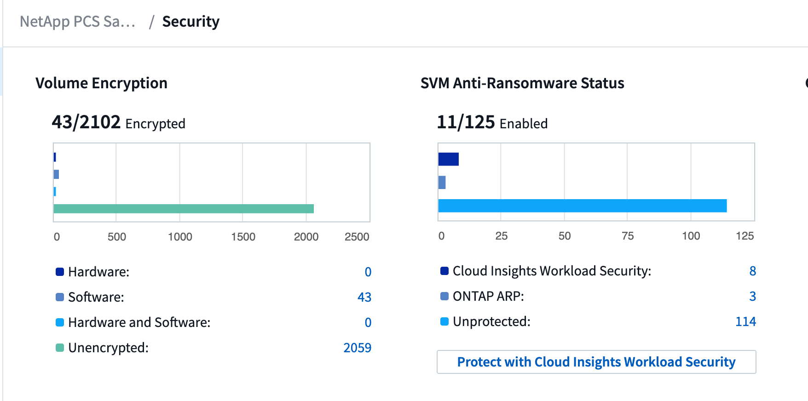Screen dimensions: 808x401
Task: Click the Software legend color swatch
Action: [x=60, y=297]
